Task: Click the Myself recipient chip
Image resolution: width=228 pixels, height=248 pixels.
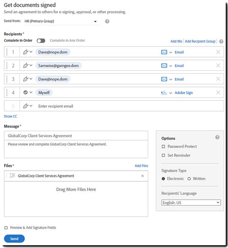Action: pyautogui.click(x=44, y=93)
